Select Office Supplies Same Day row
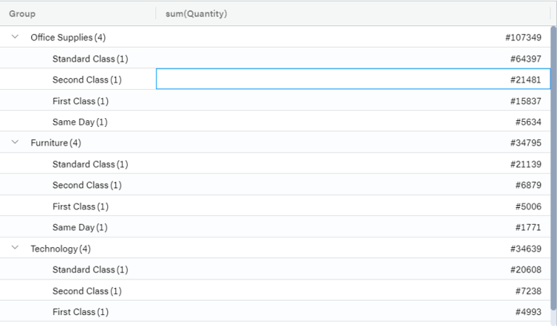The image size is (557, 326). (x=276, y=121)
